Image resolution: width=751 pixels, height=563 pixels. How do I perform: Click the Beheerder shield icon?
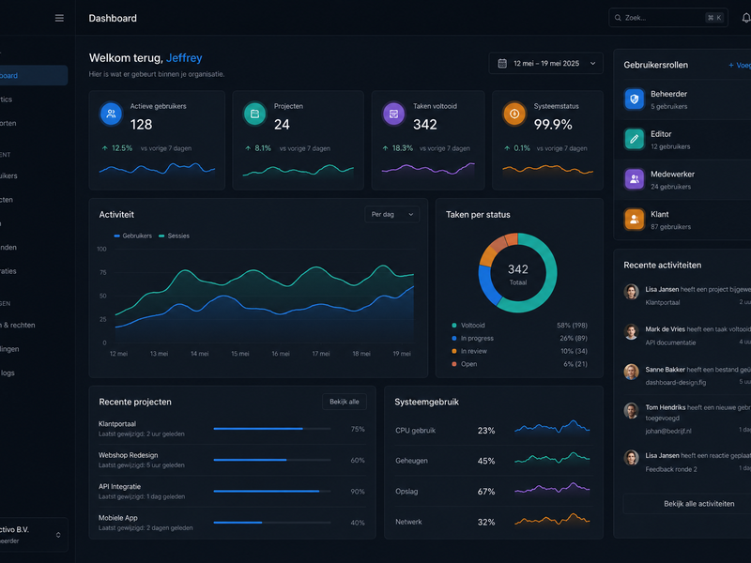(x=635, y=99)
